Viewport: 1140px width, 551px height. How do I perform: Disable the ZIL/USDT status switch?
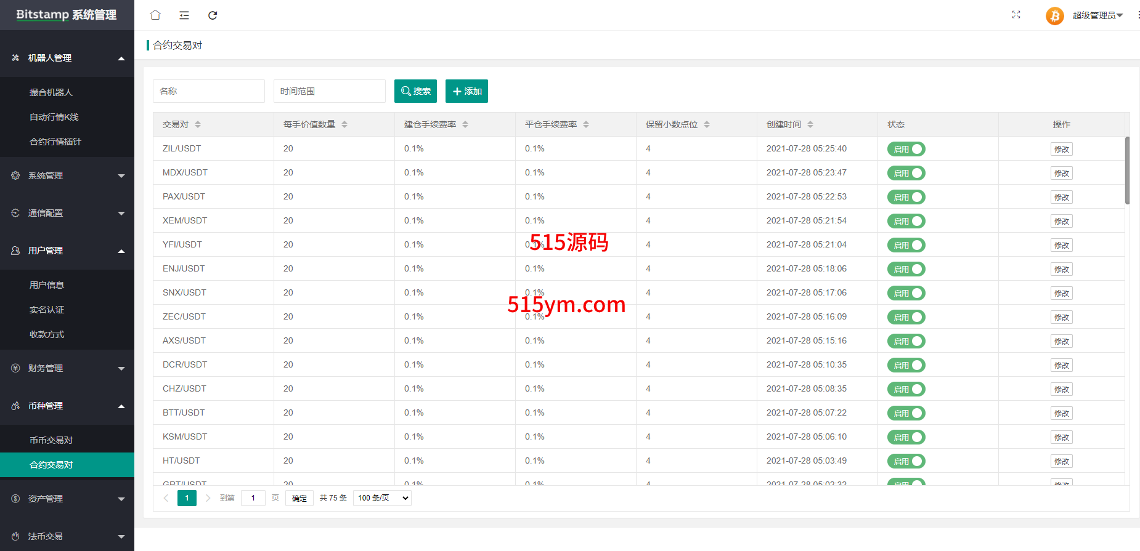pyautogui.click(x=906, y=149)
